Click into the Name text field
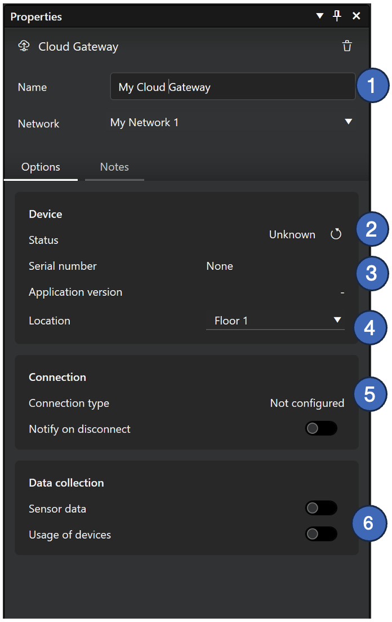Image resolution: width=392 pixels, height=622 pixels. pyautogui.click(x=232, y=87)
